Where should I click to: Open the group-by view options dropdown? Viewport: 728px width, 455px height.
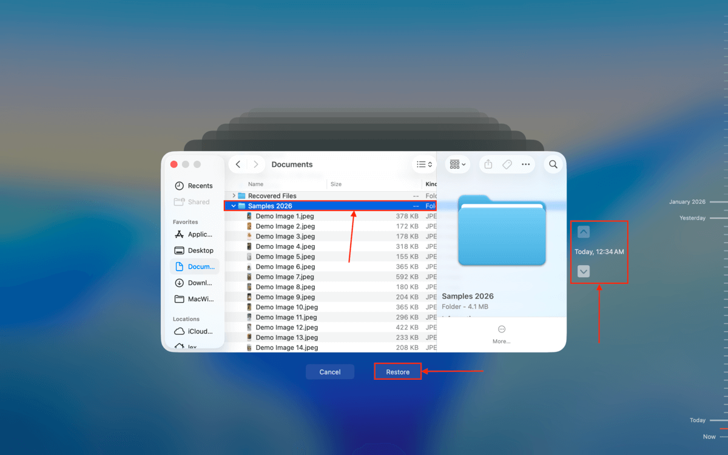pyautogui.click(x=457, y=164)
